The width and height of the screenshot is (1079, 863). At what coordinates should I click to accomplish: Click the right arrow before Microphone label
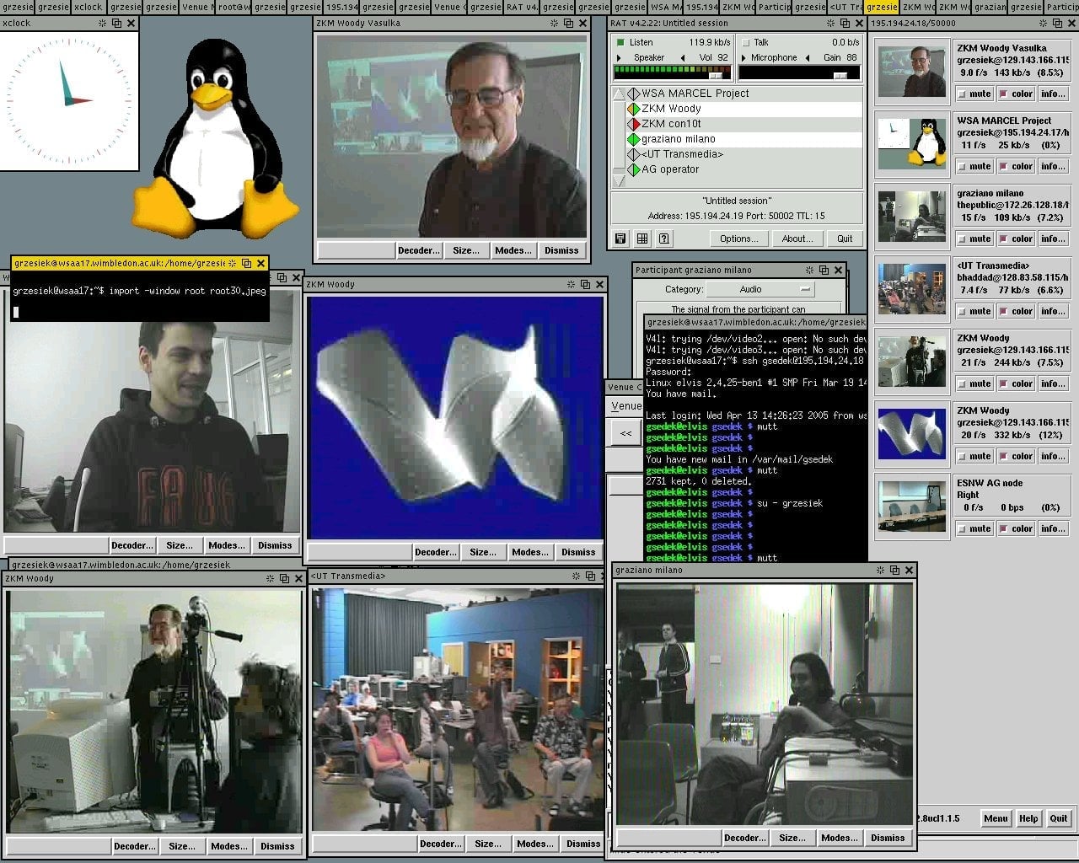point(743,58)
